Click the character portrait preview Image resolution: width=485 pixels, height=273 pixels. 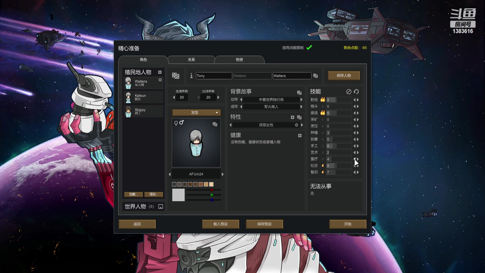(x=196, y=143)
